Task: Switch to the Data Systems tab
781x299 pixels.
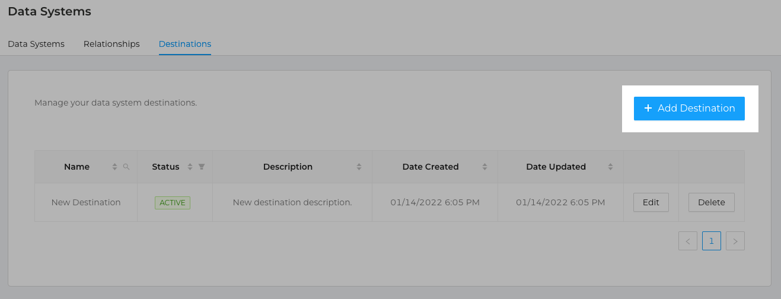Action: click(x=36, y=44)
